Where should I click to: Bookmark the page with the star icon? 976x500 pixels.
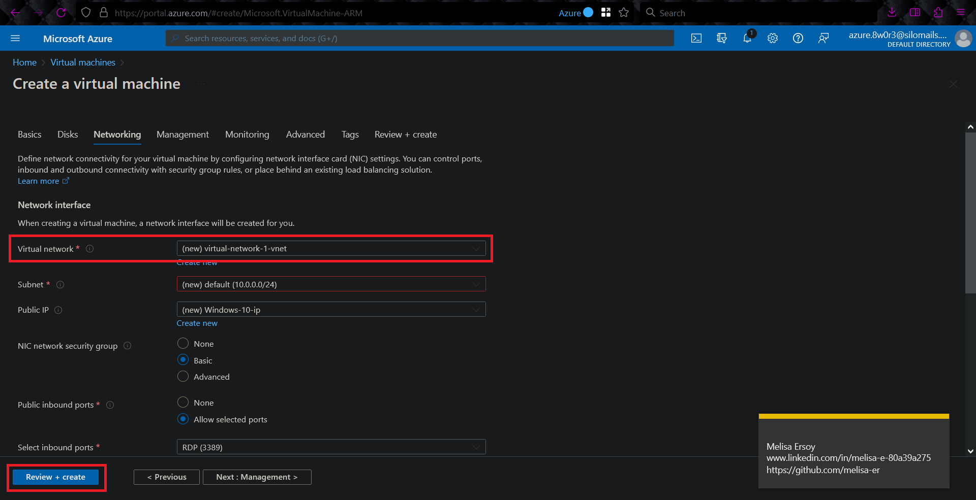point(624,13)
